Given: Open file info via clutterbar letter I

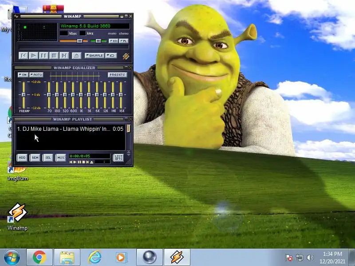Looking at the screenshot, I should click(x=19, y=32).
